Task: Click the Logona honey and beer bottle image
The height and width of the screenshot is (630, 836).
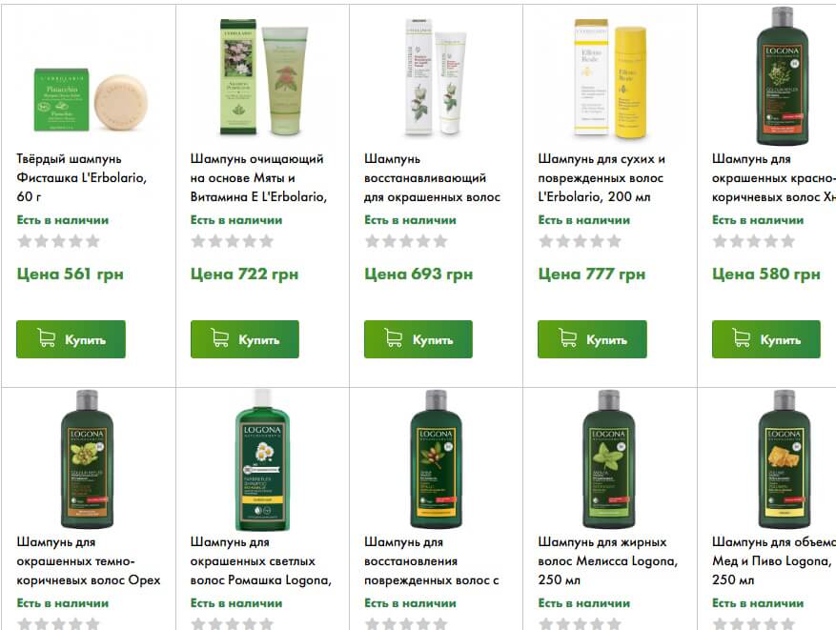Action: [784, 459]
